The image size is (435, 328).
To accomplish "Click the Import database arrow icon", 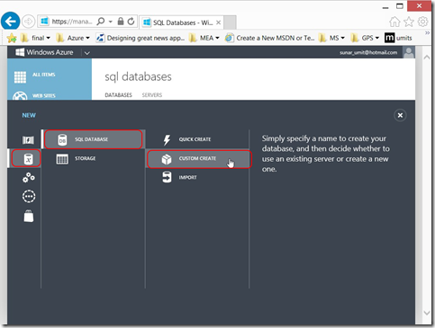I will pos(167,177).
